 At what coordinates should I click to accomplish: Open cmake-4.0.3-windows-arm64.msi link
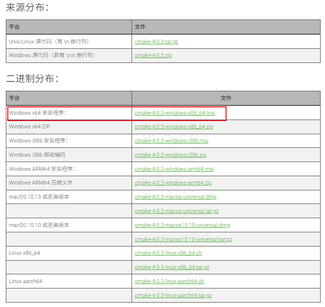174,169
